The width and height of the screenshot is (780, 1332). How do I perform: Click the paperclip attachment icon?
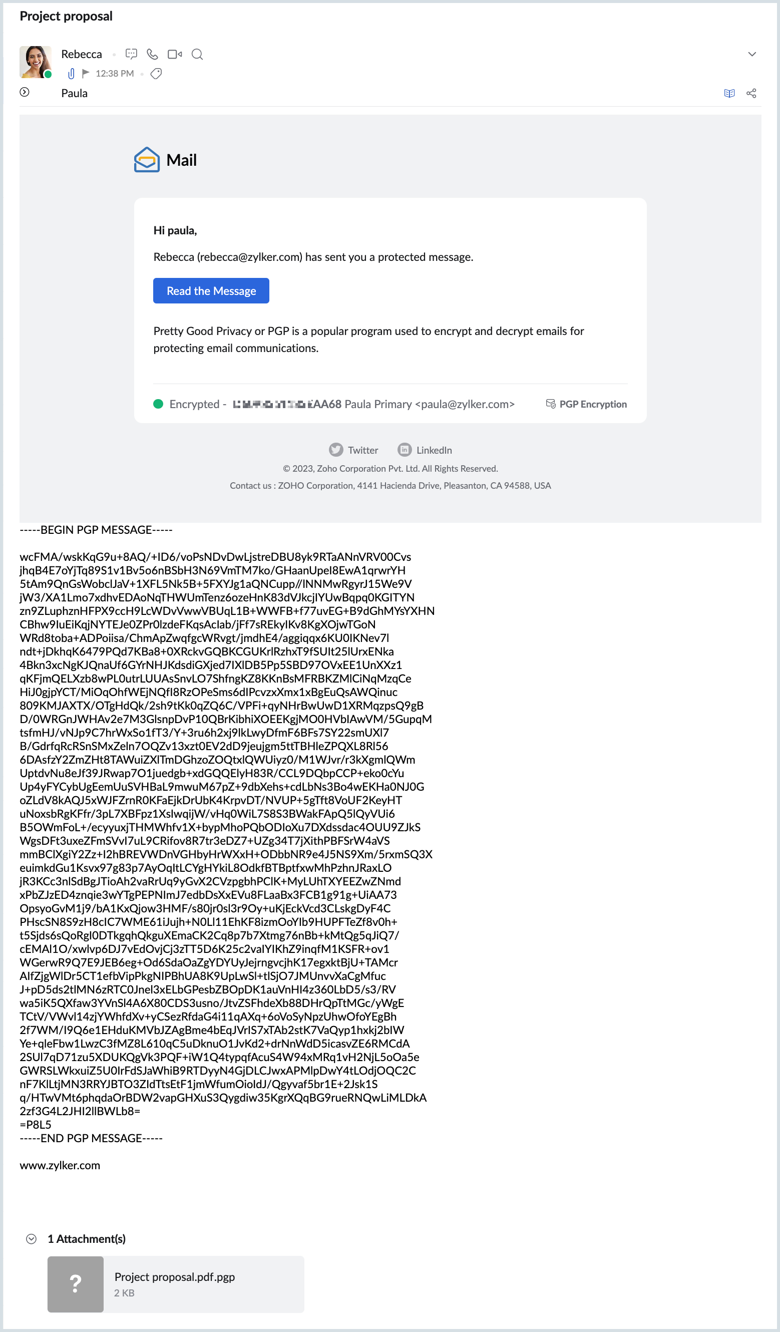71,74
